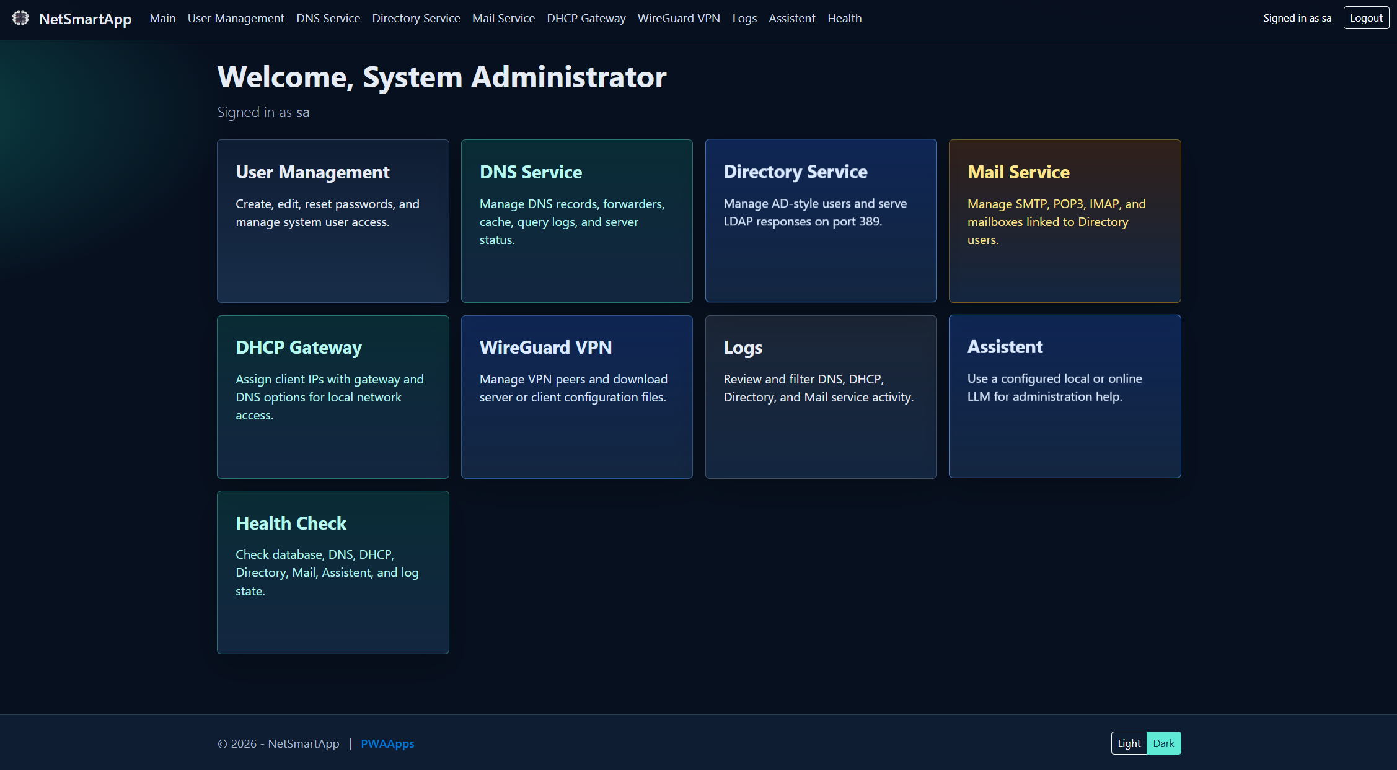Screen dimensions: 1397x770
Task: Select Directory Service in the top menu
Action: coord(416,18)
